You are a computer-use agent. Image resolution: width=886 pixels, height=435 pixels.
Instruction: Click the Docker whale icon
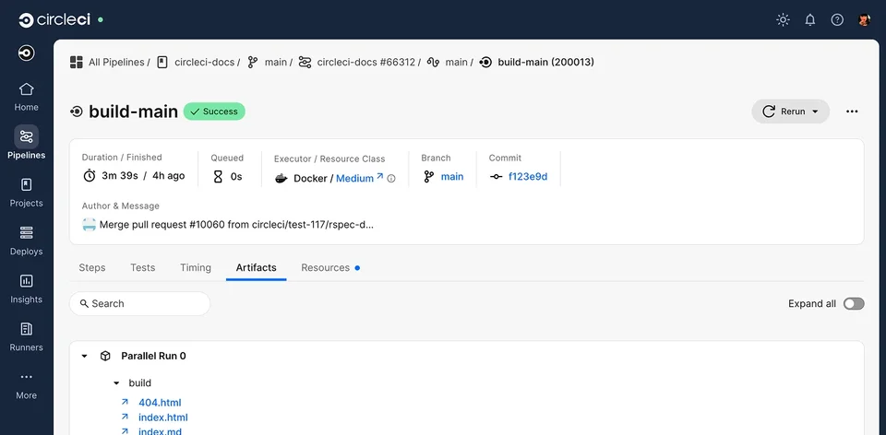click(x=281, y=178)
